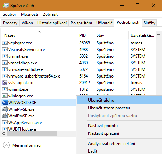Click user tomas in vcpkgsrv.exe row

click(136, 43)
